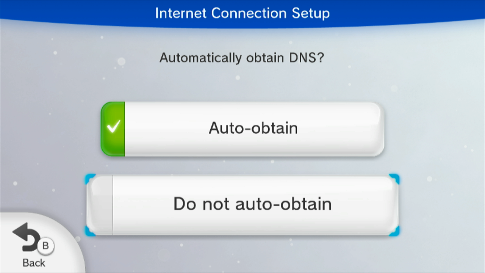Choose the Do not auto-obtain option
This screenshot has height=273, width=485.
(242, 205)
